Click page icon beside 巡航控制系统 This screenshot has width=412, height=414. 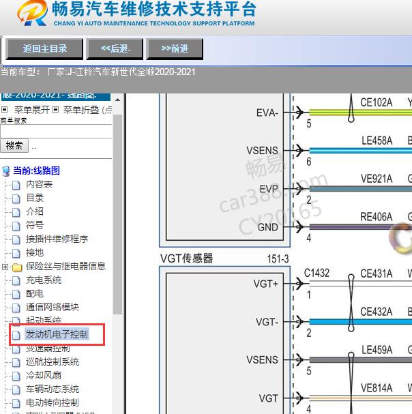coord(16,363)
